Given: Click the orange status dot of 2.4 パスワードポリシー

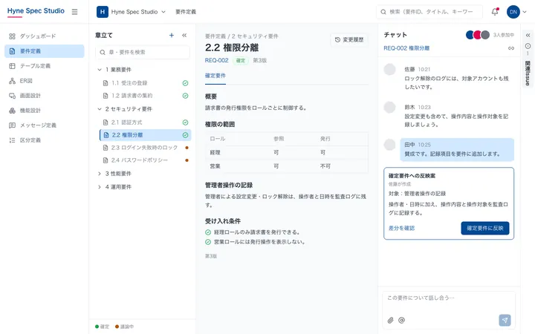Looking at the screenshot, I should tap(187, 160).
